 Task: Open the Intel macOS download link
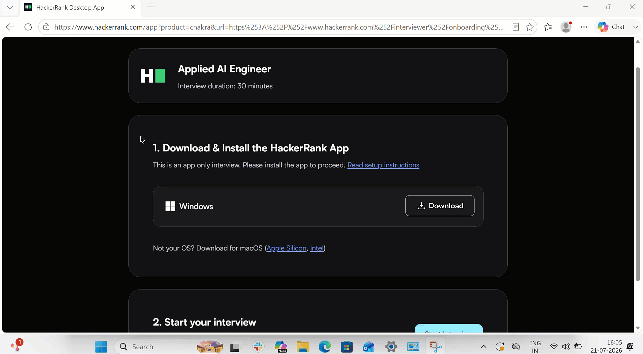click(317, 248)
